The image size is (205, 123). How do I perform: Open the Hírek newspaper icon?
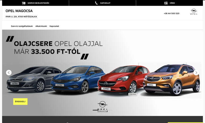coord(166,3)
